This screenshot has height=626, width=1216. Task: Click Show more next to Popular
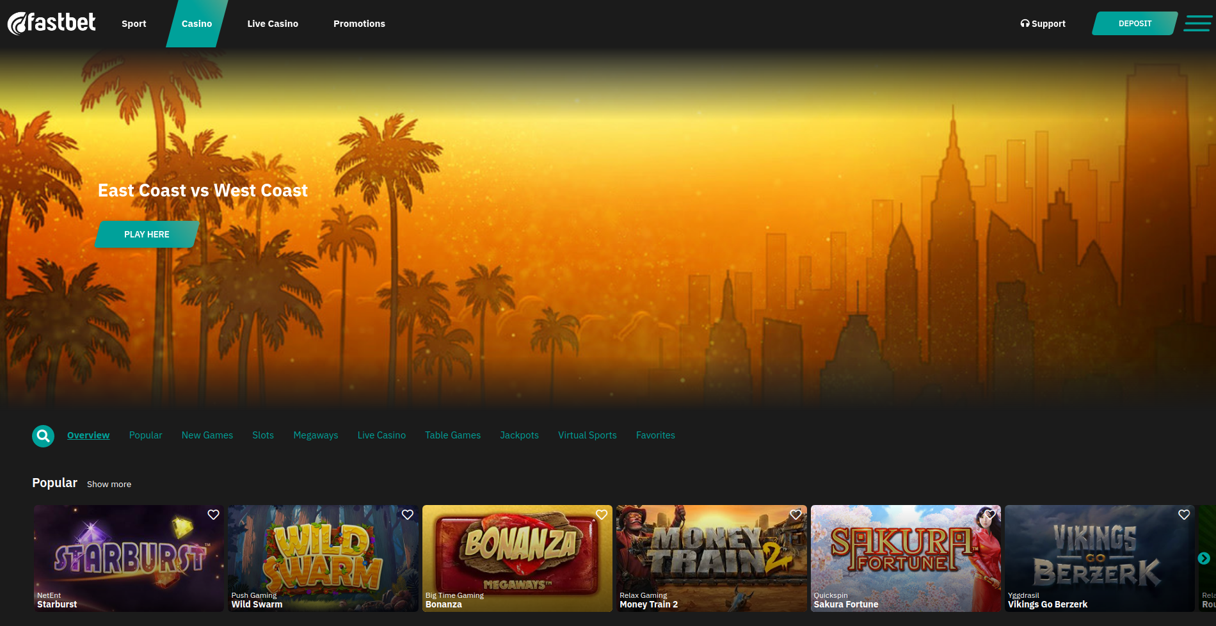click(x=109, y=485)
